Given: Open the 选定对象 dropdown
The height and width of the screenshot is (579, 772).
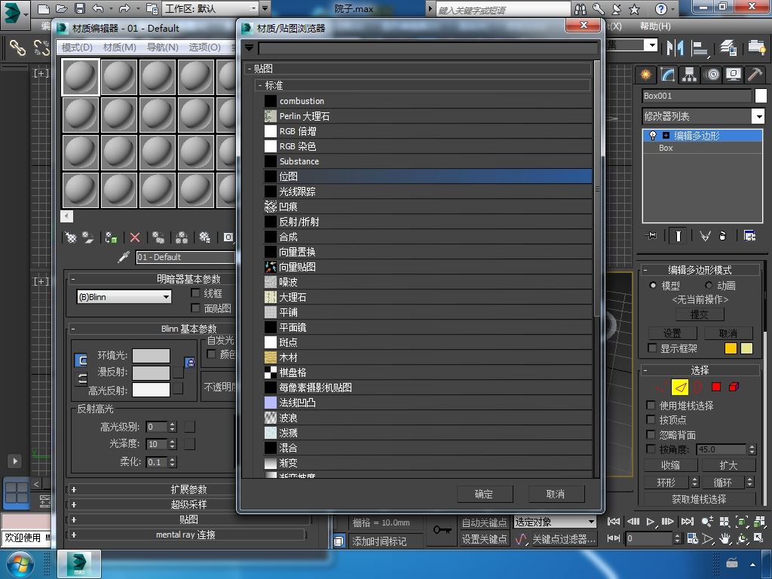Looking at the screenshot, I should [554, 522].
